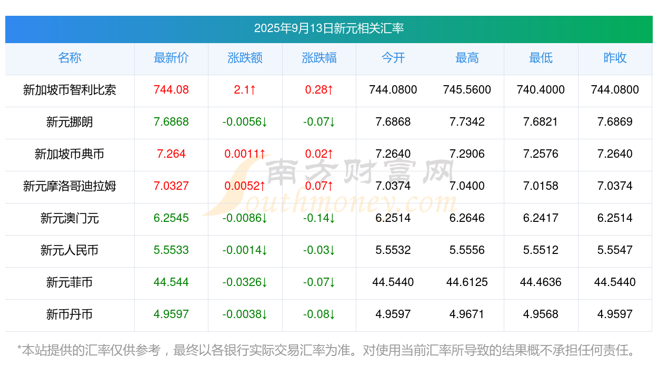Viewport: 658px width, 367px height.
Task: Click the 新元人民币 row name
Action: coord(69,250)
